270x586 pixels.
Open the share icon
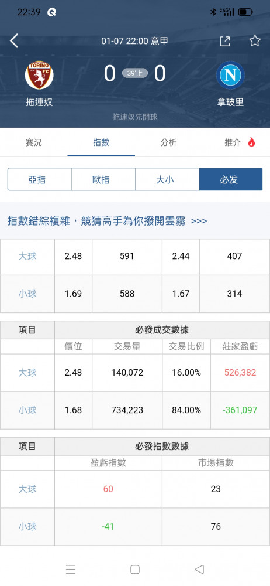[x=225, y=41]
